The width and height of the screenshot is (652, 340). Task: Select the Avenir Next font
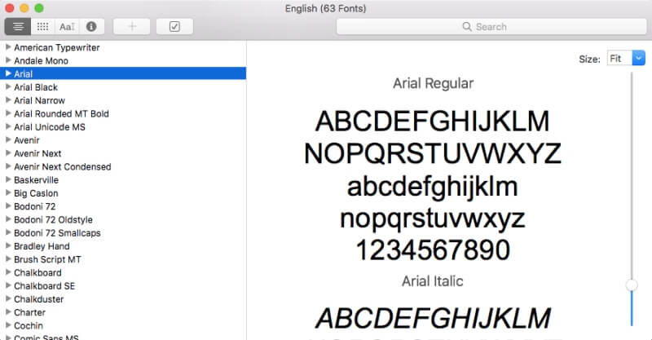(37, 153)
